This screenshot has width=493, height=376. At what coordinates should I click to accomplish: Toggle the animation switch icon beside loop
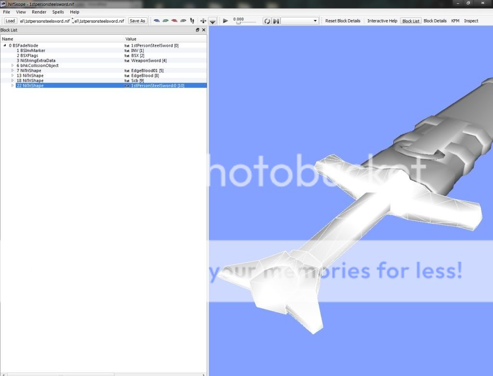[276, 21]
